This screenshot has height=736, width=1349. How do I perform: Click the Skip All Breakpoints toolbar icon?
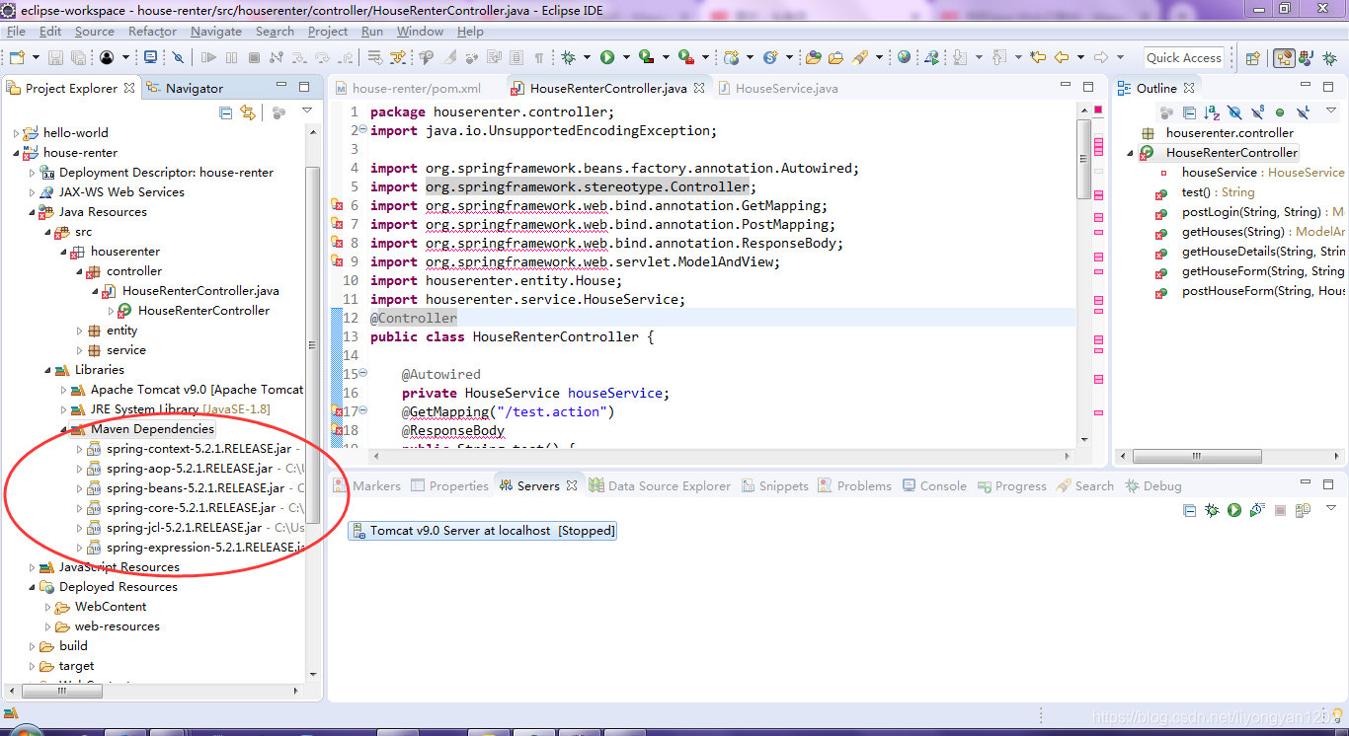coord(178,58)
